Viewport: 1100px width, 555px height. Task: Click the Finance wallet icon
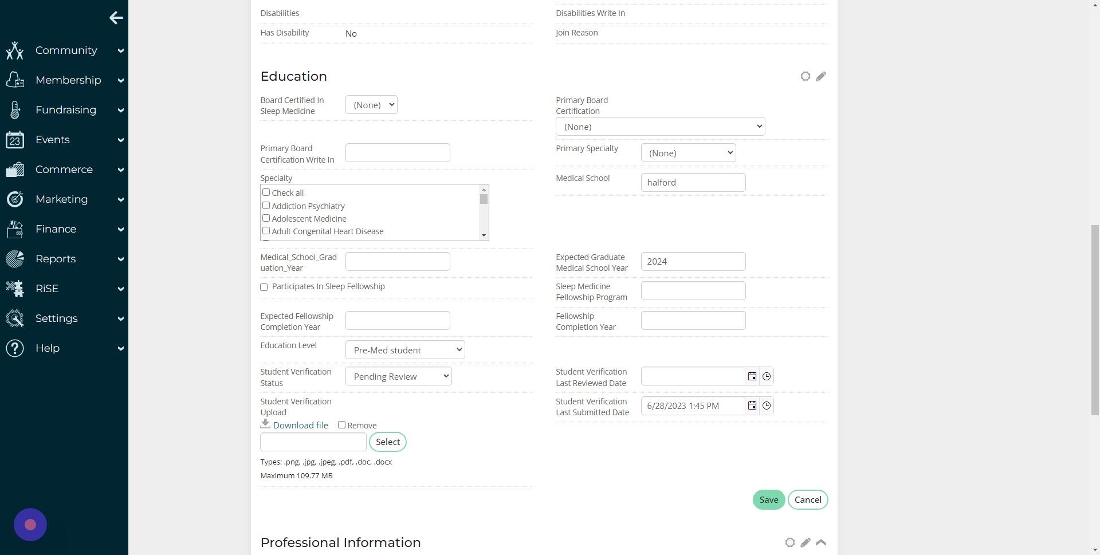coord(15,229)
